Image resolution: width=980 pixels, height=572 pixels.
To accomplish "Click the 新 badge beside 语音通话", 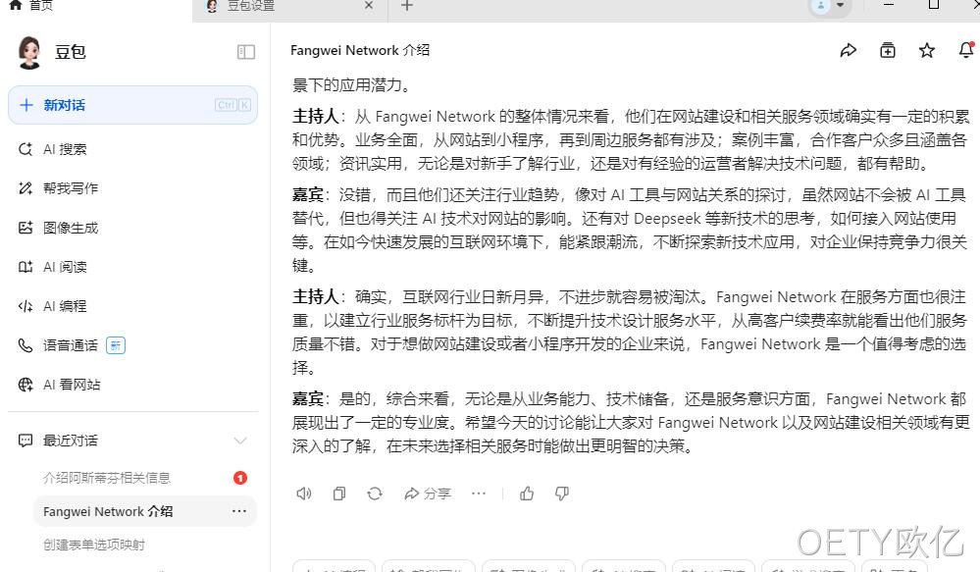I will 116,345.
